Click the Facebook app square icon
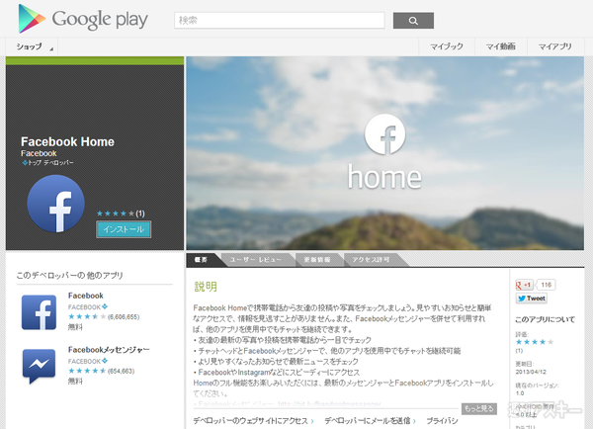The image size is (593, 429). (x=39, y=312)
